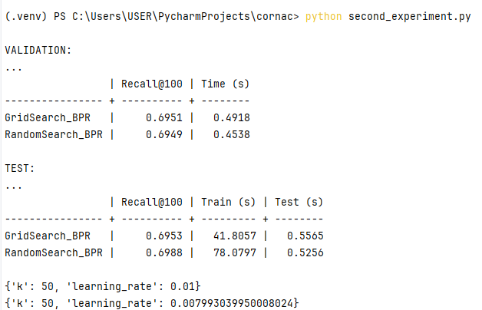Viewport: 482px width, 310px height.
Task: Click test Recall@100 value 0.6953
Action: (x=163, y=236)
